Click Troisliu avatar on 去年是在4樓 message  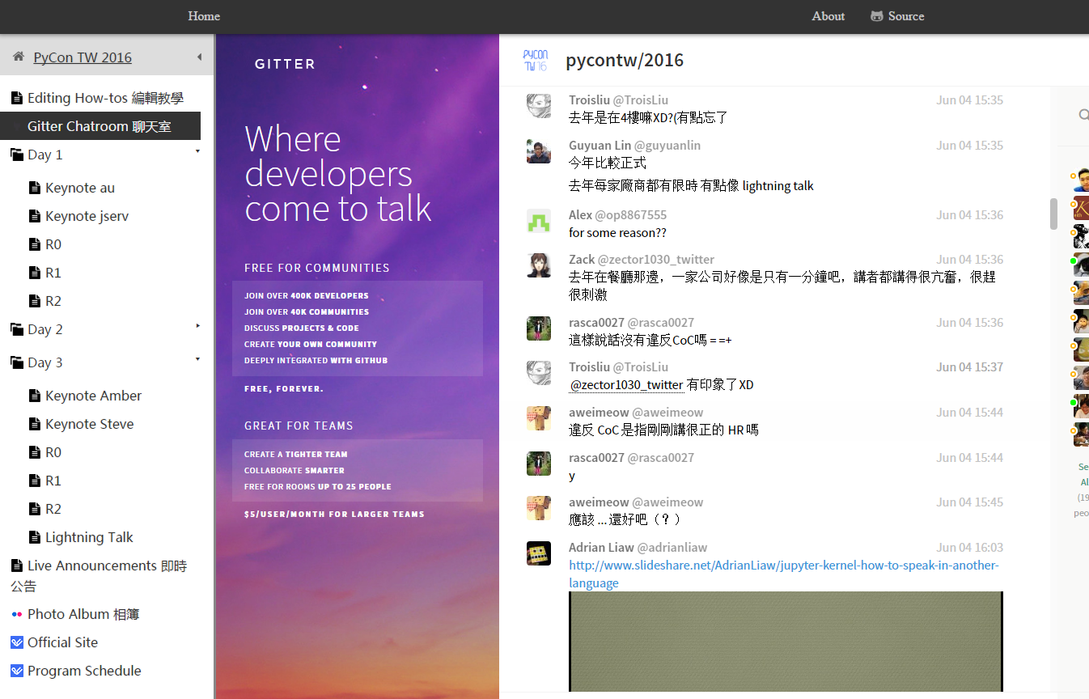(539, 106)
